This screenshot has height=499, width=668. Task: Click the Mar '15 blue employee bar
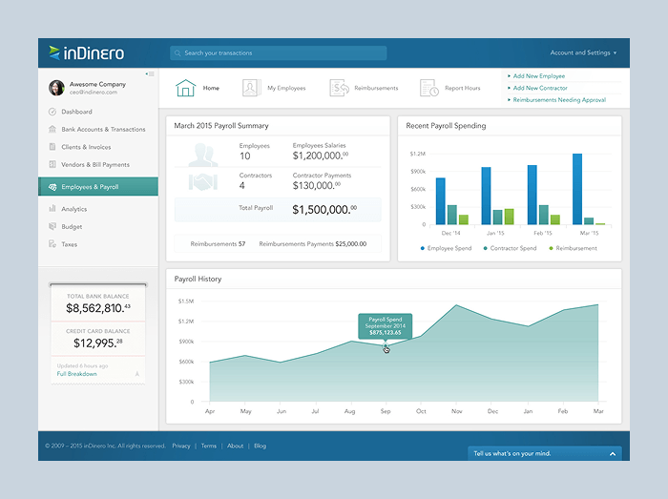(x=577, y=189)
